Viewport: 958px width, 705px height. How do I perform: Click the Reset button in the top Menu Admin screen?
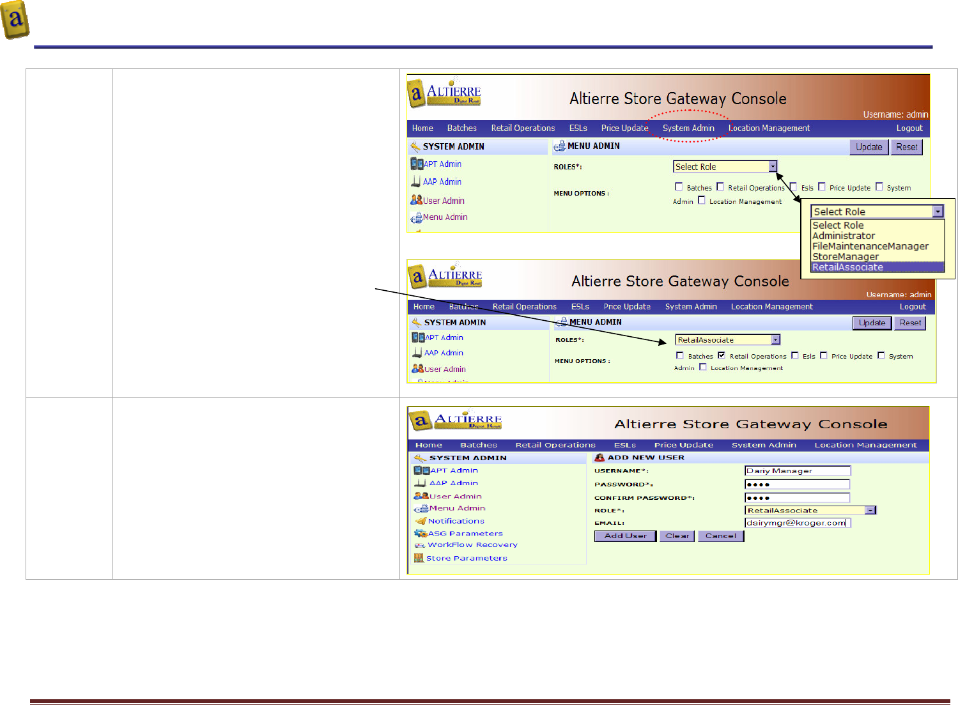tap(907, 147)
